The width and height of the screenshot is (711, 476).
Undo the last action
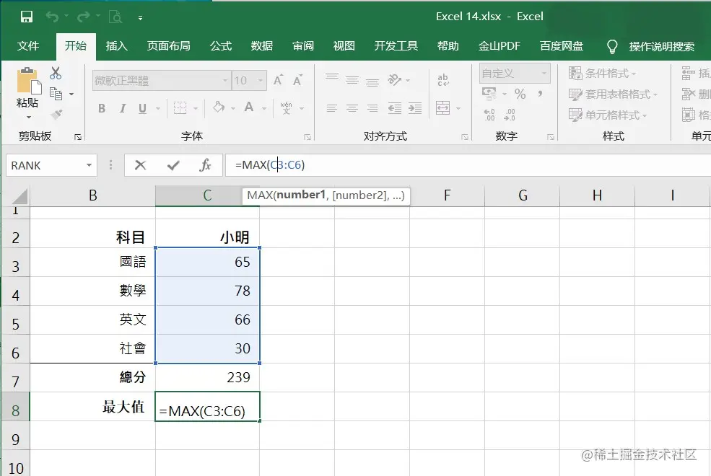(x=52, y=17)
